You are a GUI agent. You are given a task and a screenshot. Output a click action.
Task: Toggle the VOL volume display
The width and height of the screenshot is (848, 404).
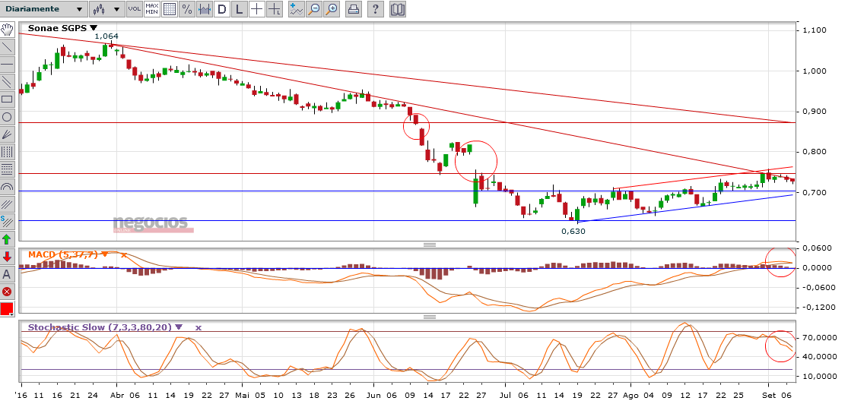pyautogui.click(x=134, y=8)
